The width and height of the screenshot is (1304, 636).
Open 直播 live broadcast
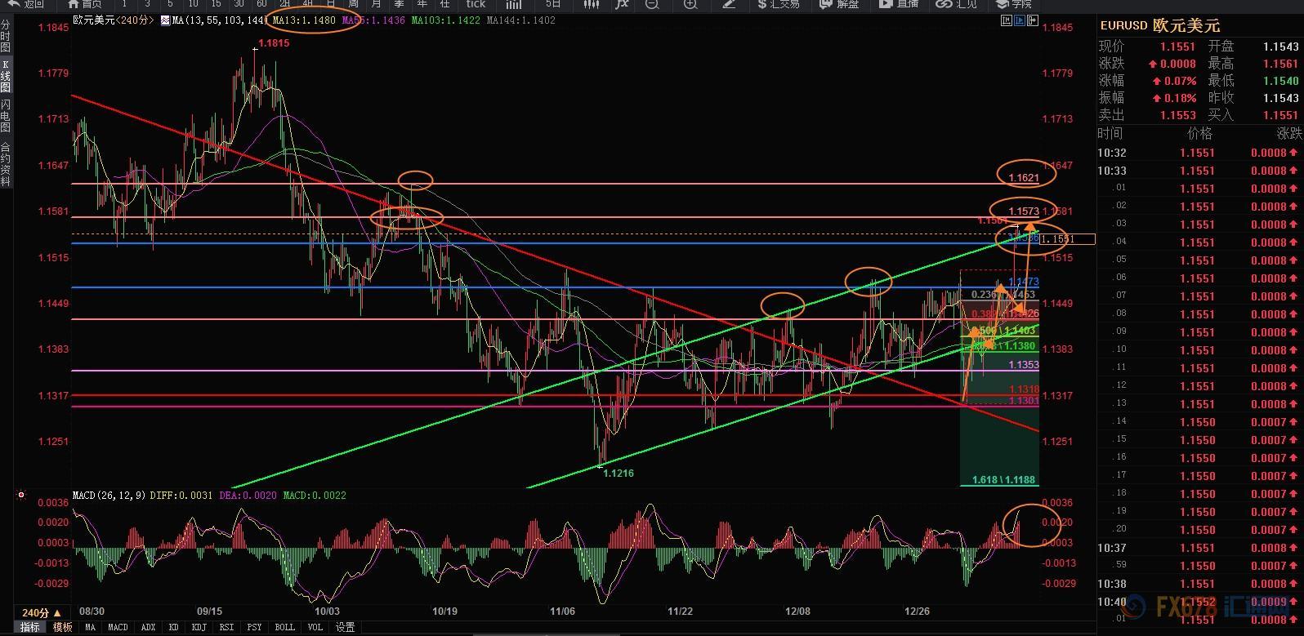click(899, 4)
